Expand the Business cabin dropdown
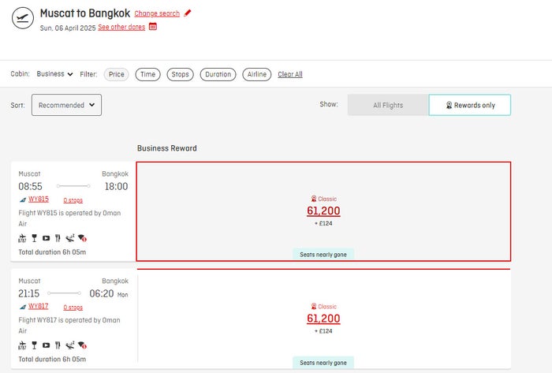This screenshot has height=373, width=552. (x=54, y=74)
